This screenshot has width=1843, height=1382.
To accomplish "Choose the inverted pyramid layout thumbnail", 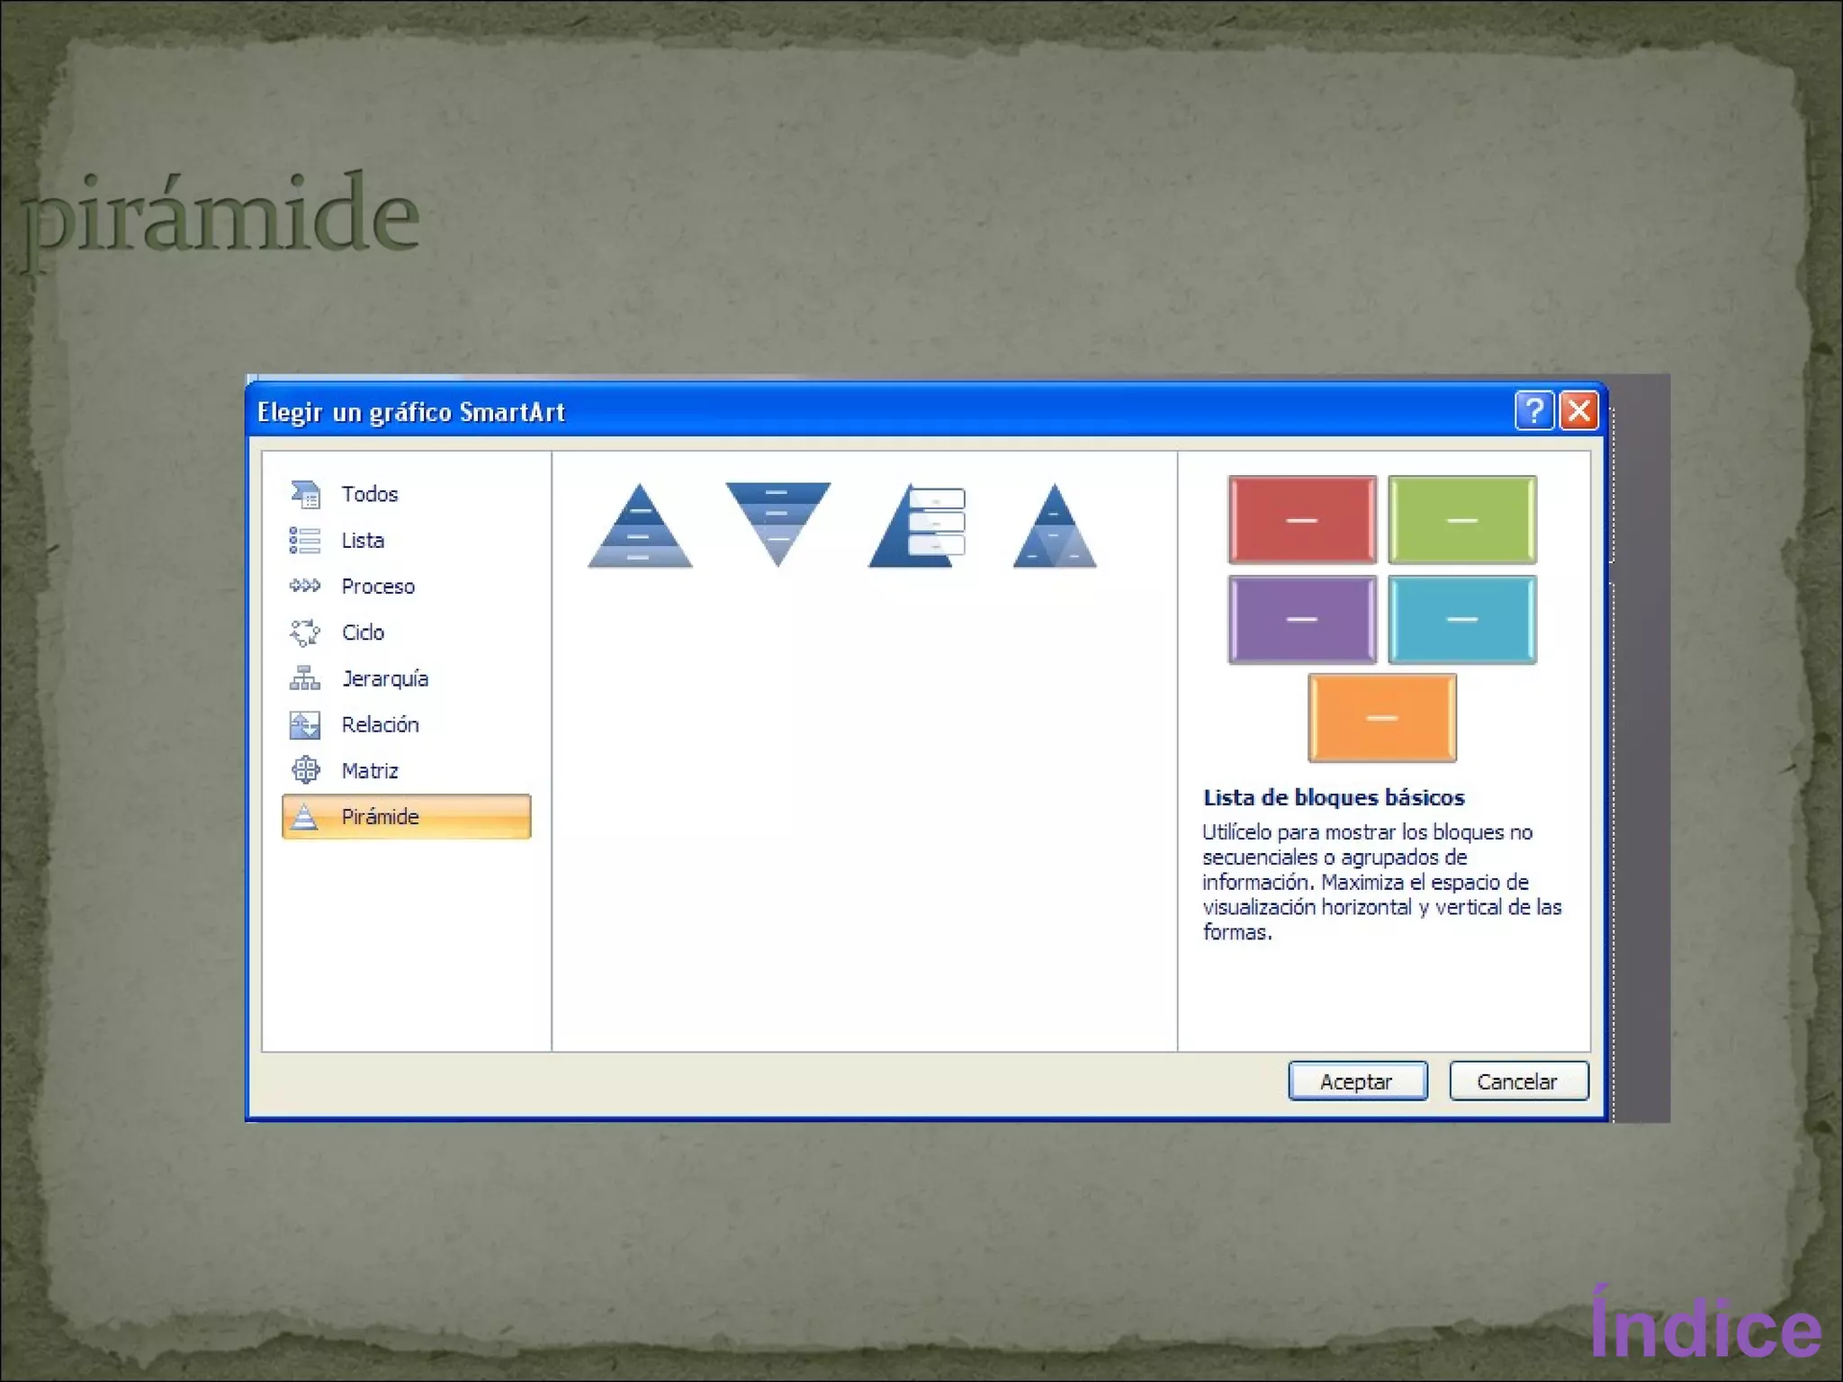I will tap(778, 525).
